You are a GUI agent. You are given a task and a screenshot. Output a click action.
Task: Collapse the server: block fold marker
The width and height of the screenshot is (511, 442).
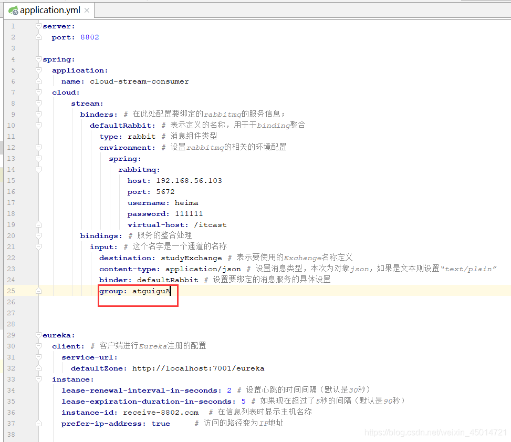[38, 26]
